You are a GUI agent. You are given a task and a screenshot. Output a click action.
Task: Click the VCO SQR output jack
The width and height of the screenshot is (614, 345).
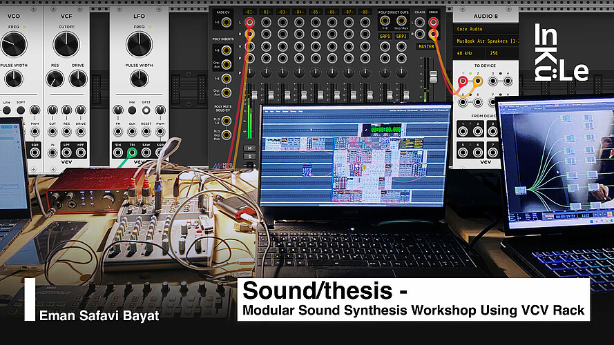[35, 152]
